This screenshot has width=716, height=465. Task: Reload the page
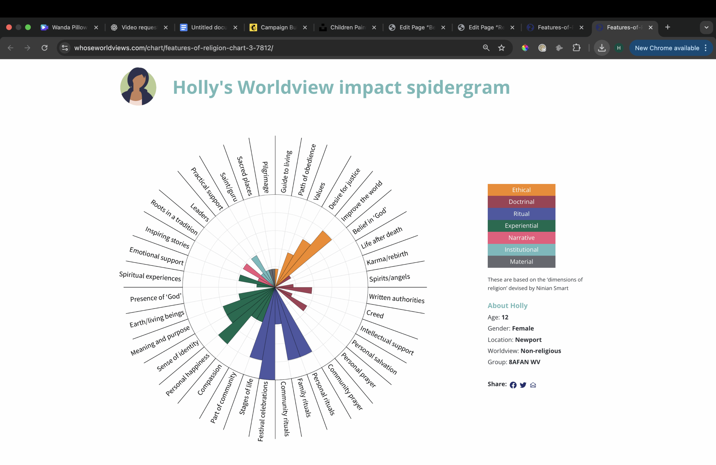tap(44, 48)
